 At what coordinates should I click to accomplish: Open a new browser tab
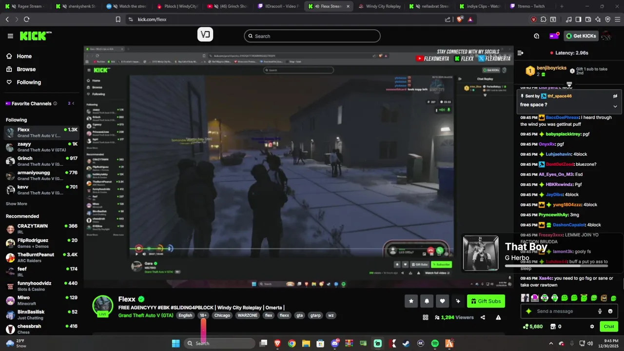click(562, 6)
